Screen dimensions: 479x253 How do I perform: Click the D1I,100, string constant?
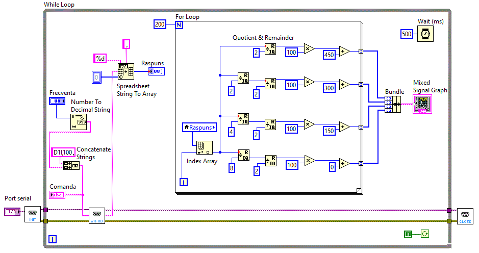[x=63, y=152]
